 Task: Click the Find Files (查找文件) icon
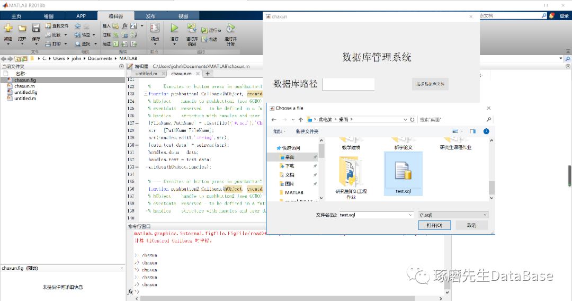click(48, 26)
